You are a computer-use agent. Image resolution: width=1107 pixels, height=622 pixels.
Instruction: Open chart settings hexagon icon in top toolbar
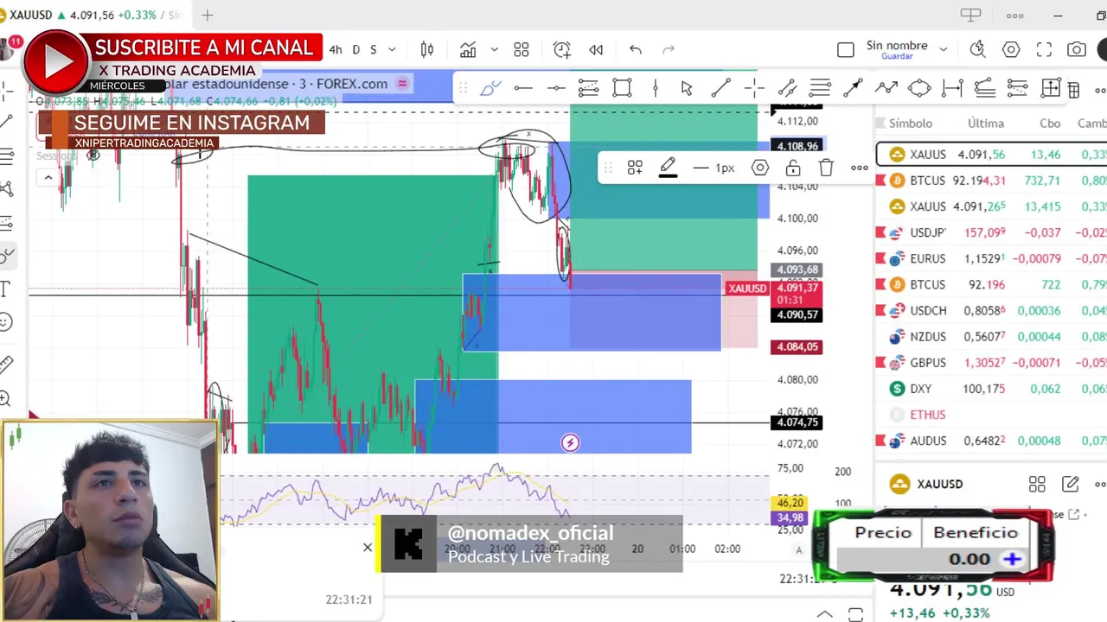1011,50
